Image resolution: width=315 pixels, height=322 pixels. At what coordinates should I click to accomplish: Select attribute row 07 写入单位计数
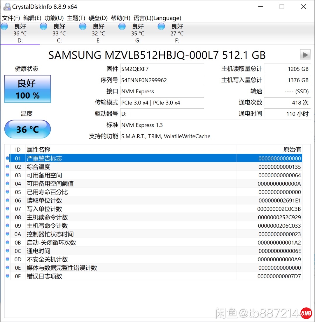click(153, 209)
